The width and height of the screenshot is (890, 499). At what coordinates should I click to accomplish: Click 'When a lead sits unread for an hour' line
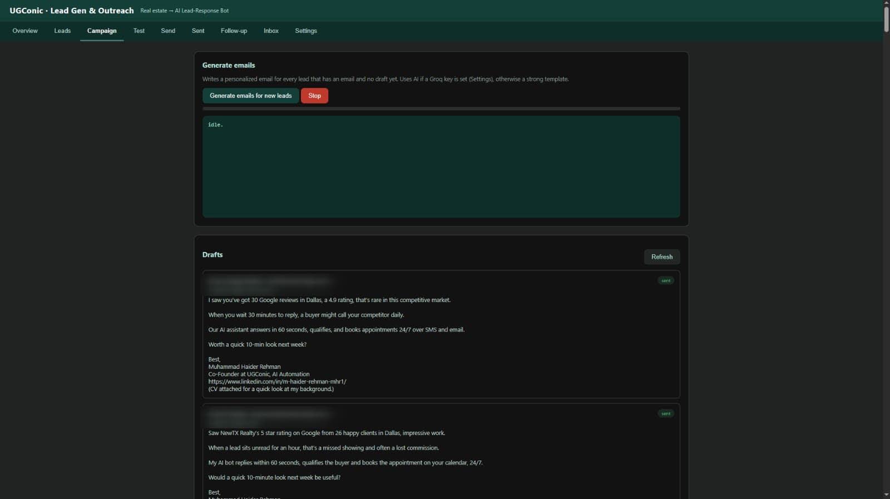coord(324,448)
